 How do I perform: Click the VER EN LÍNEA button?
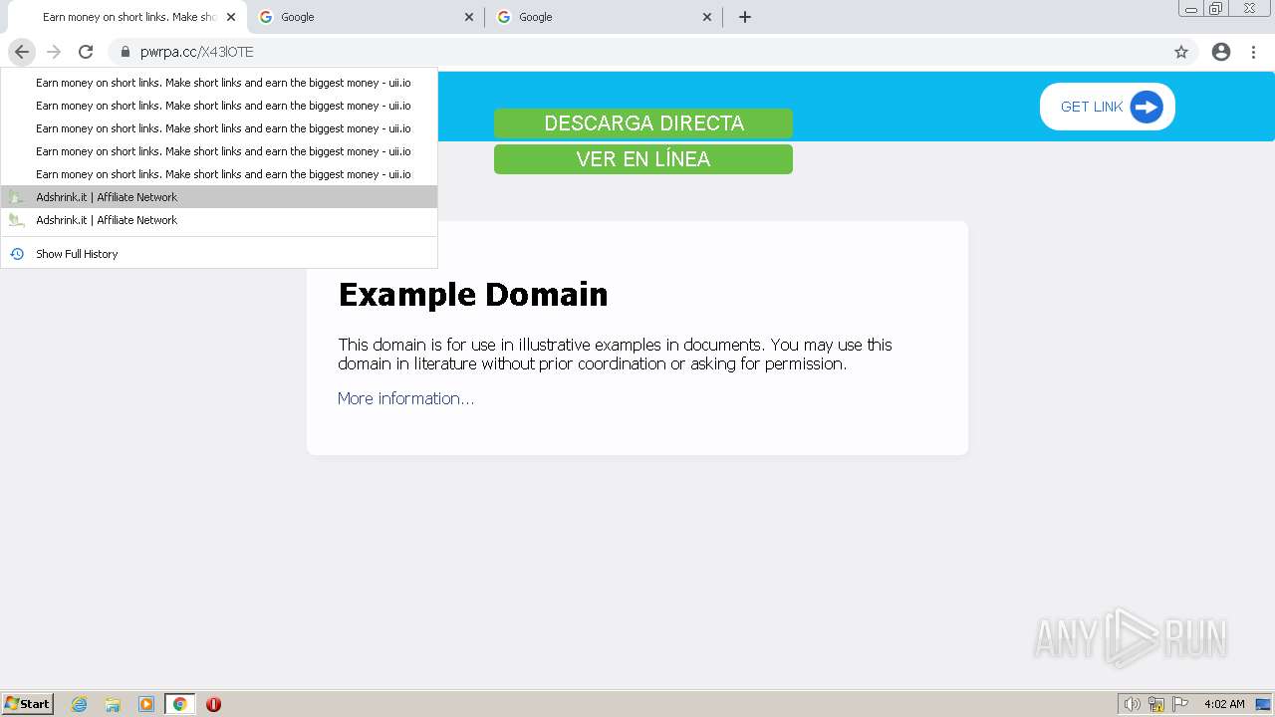(x=643, y=159)
